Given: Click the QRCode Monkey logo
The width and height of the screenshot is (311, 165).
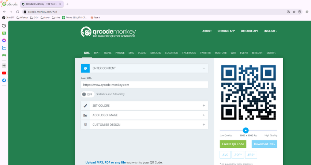Looking at the screenshot, I should point(108,32).
